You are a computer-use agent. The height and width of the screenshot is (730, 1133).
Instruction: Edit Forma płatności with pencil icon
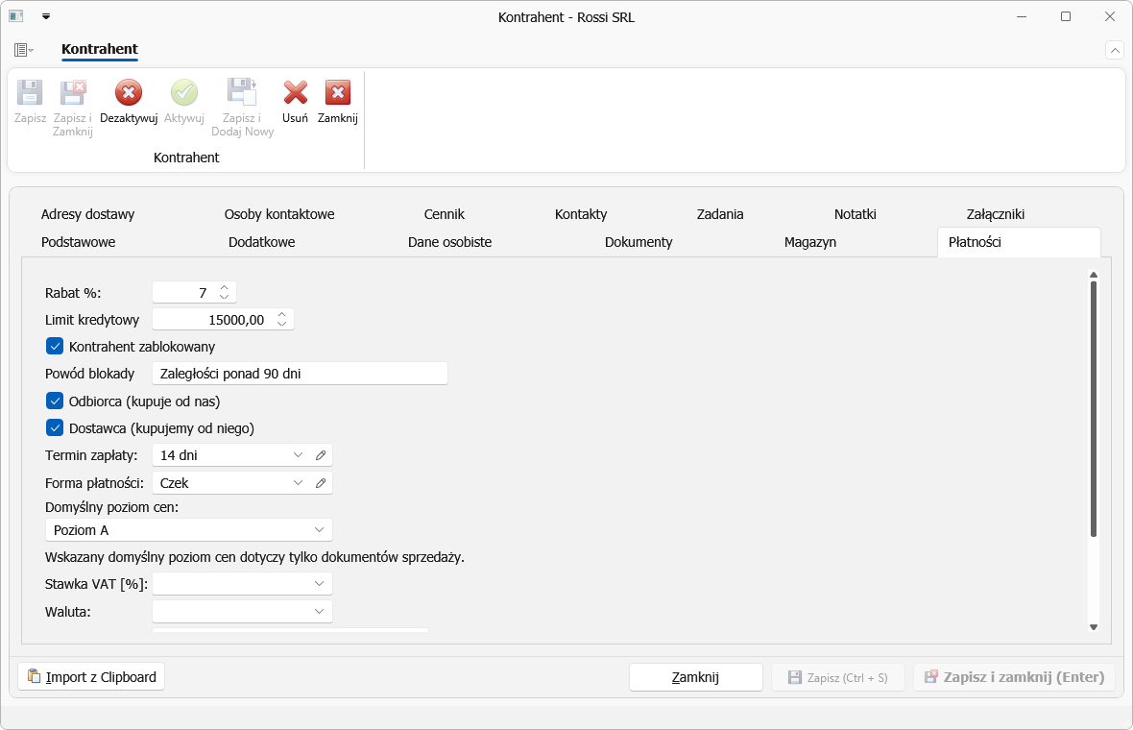[x=321, y=483]
